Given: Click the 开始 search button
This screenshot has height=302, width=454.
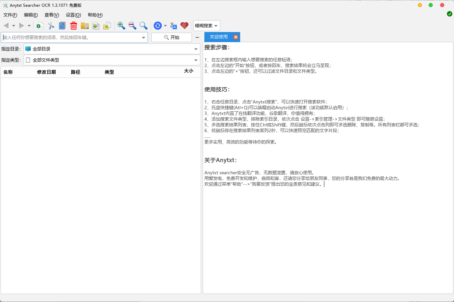Looking at the screenshot, I should pyautogui.click(x=172, y=37).
